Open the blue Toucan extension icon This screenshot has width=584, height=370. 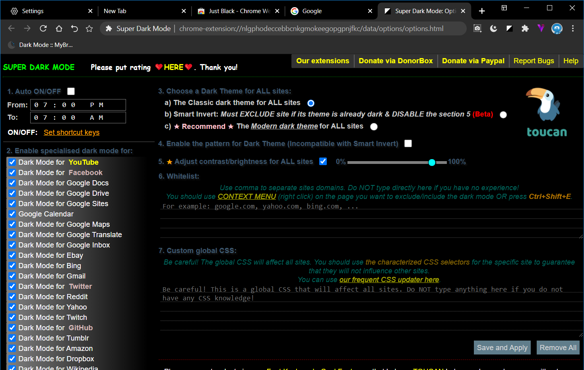557,28
